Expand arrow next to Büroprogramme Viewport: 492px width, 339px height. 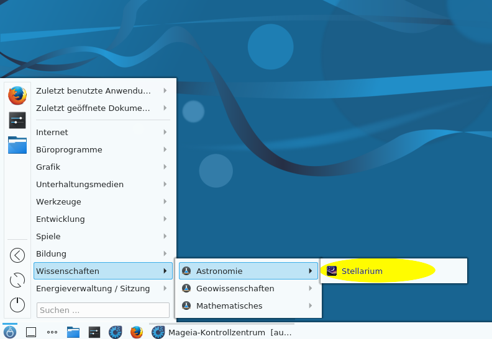tap(165, 149)
